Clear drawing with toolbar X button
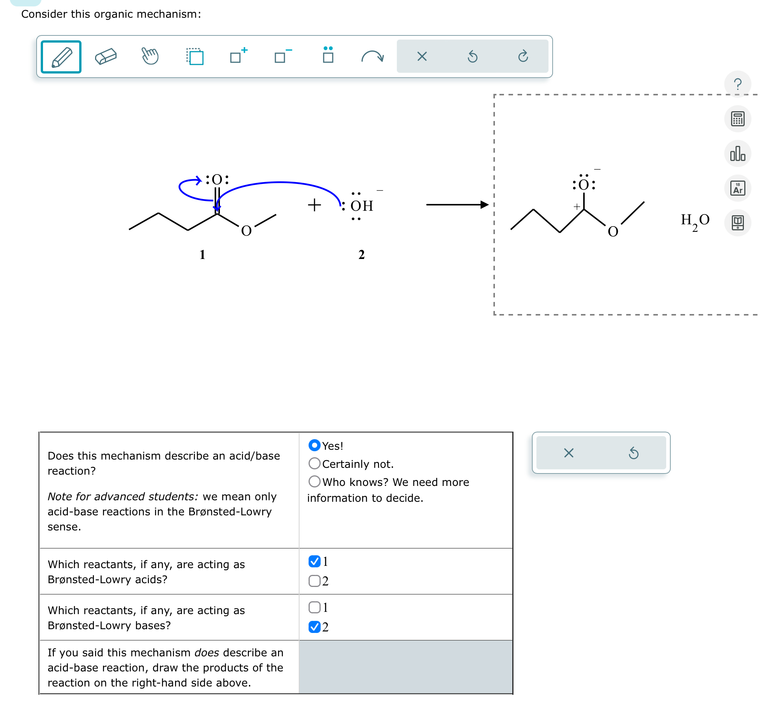This screenshot has height=714, width=762. [x=422, y=57]
